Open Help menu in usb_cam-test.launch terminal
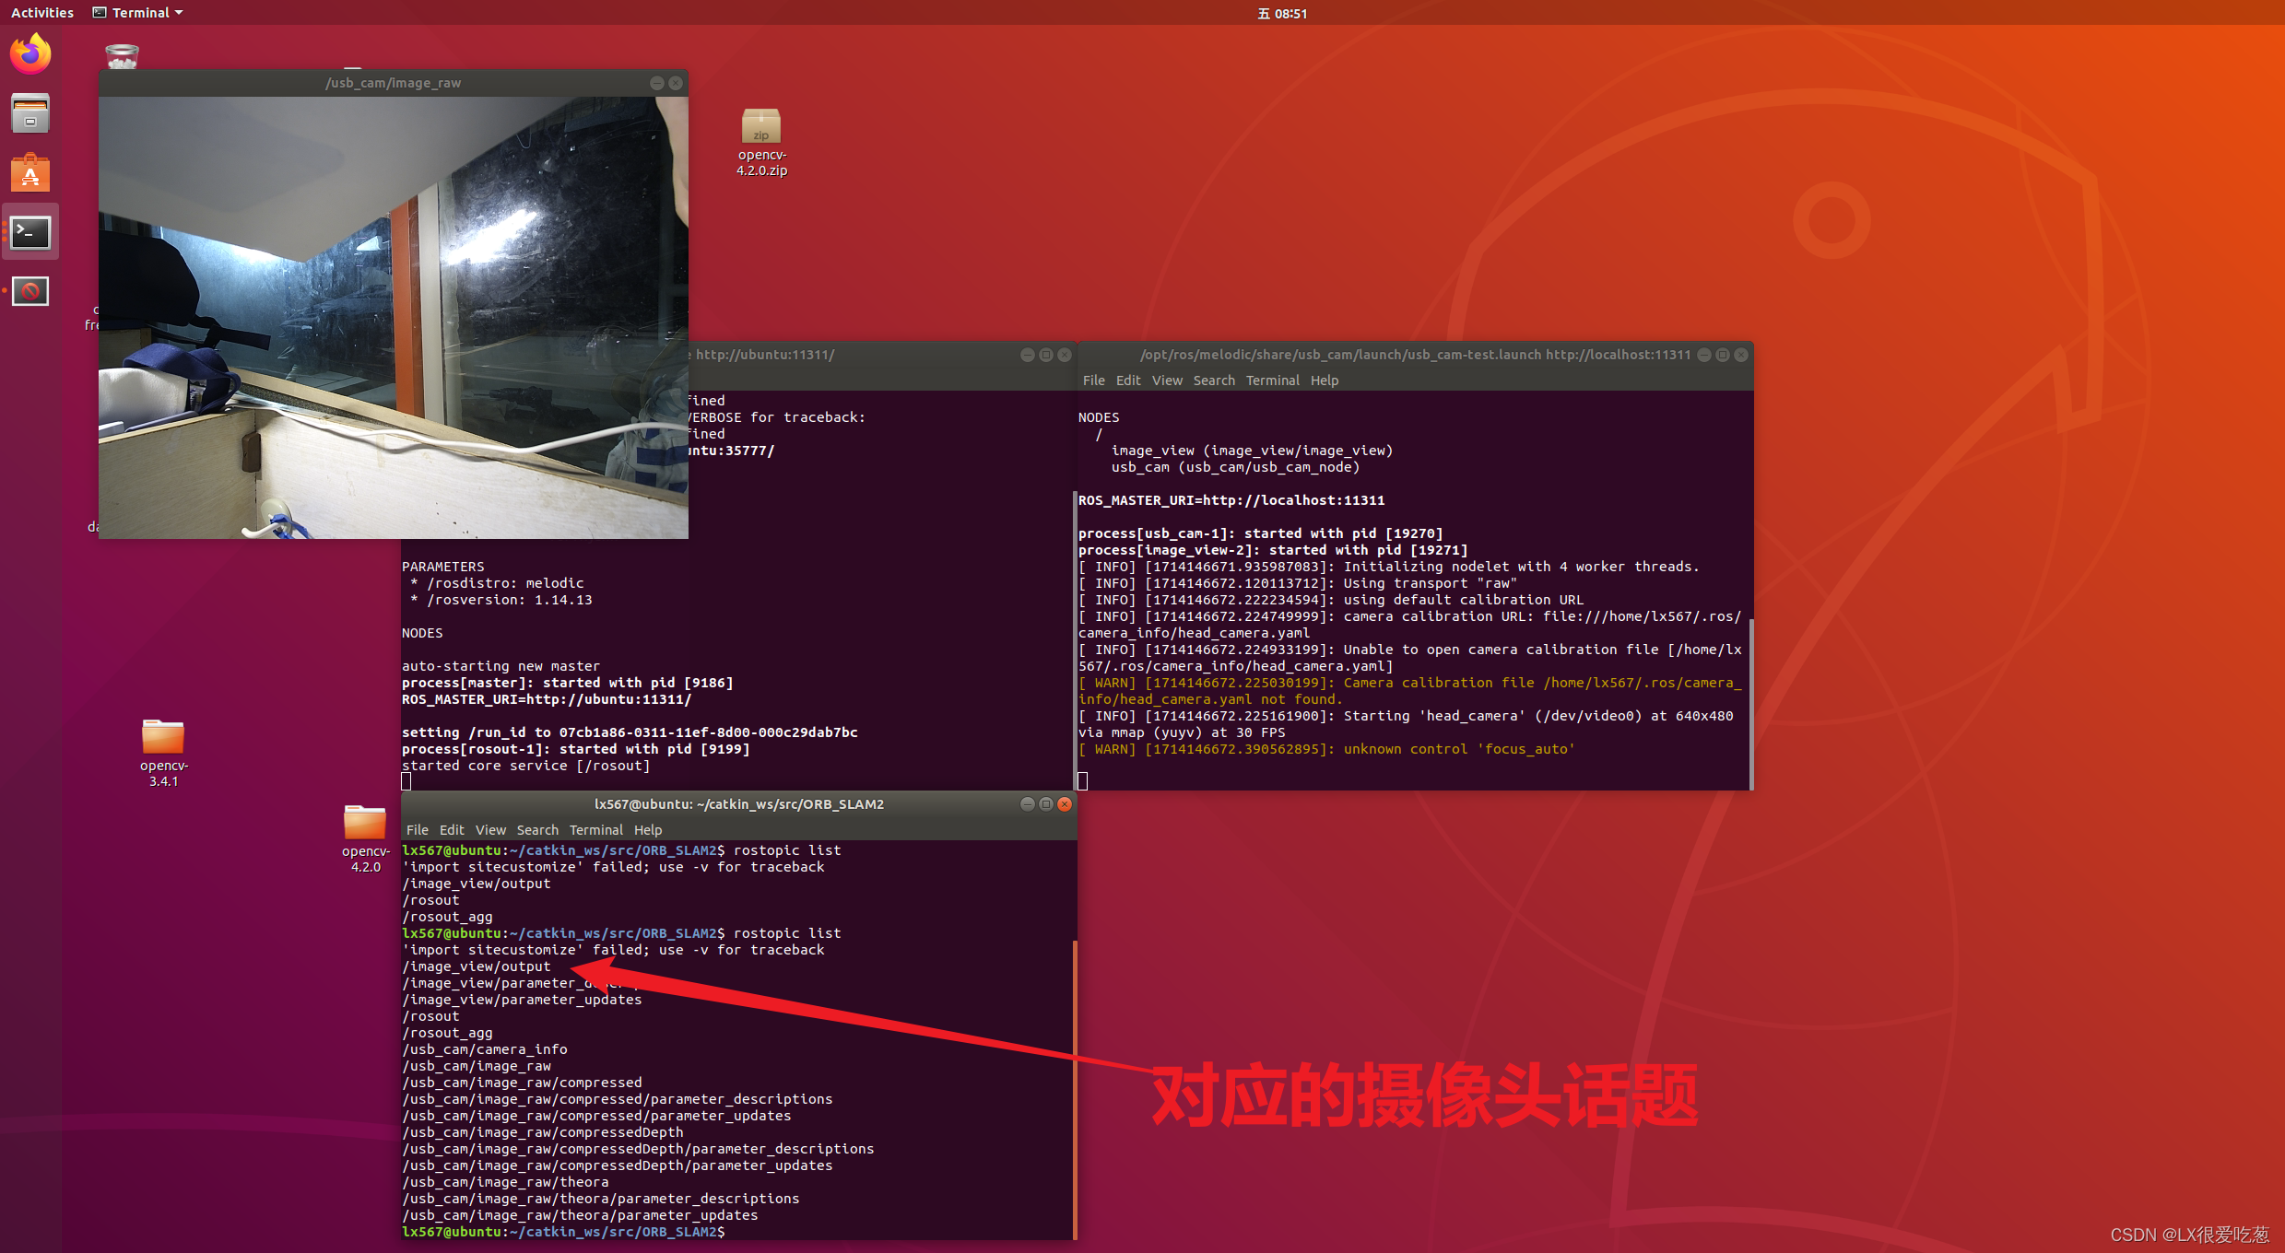The width and height of the screenshot is (2285, 1253). click(1325, 381)
